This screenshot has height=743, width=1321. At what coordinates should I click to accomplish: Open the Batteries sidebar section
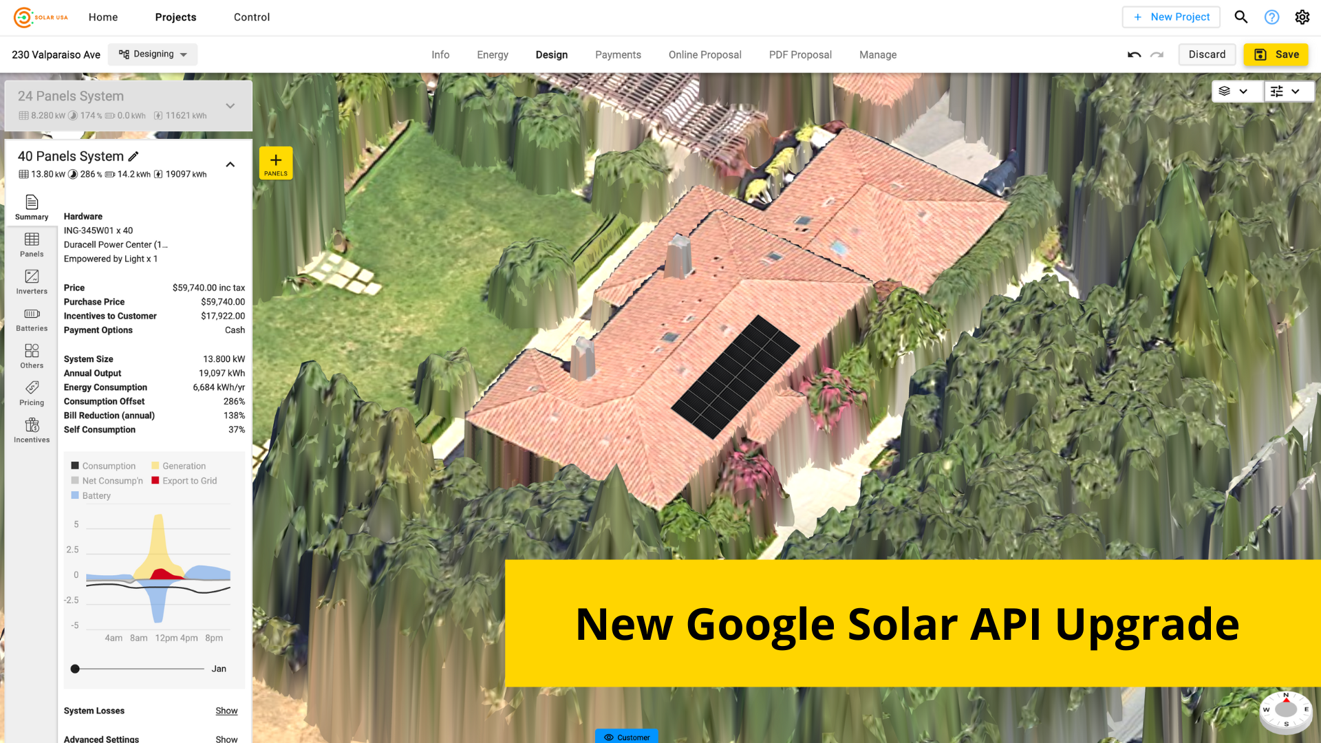(32, 319)
